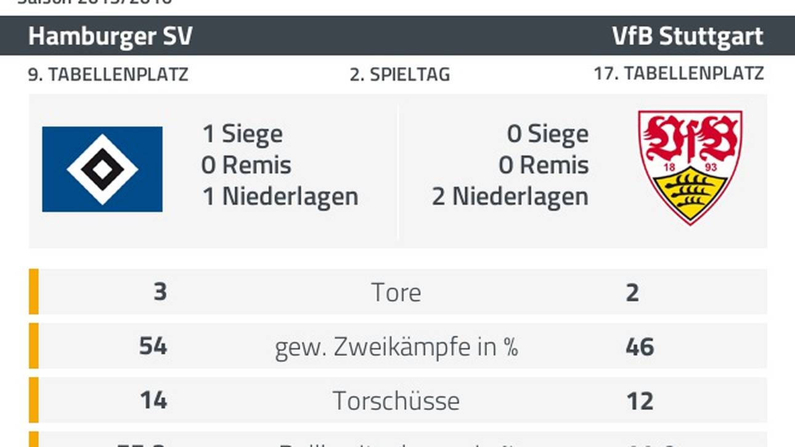Image resolution: width=795 pixels, height=447 pixels.
Task: Click the 9. Tabellenplatz label
Action: 108,74
